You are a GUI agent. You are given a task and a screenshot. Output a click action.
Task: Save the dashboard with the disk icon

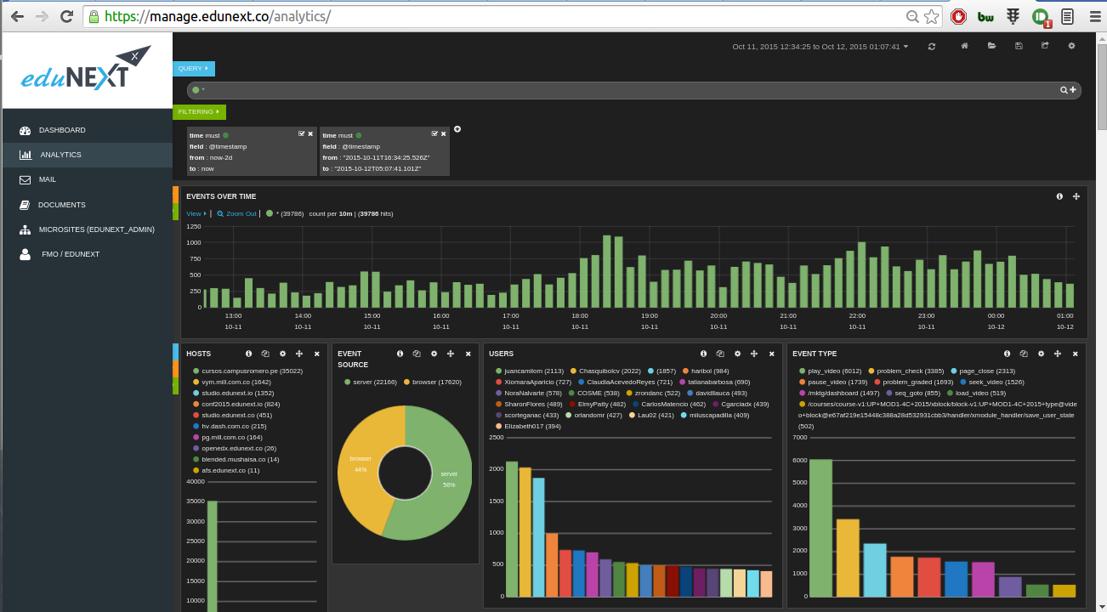pos(1019,46)
